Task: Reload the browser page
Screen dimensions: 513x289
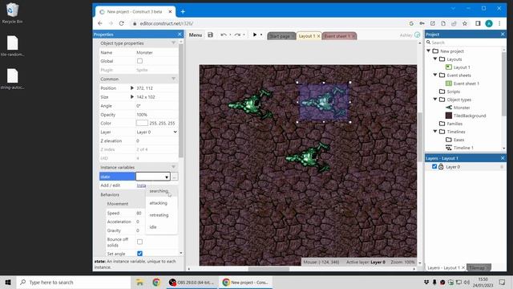Action: (x=121, y=23)
